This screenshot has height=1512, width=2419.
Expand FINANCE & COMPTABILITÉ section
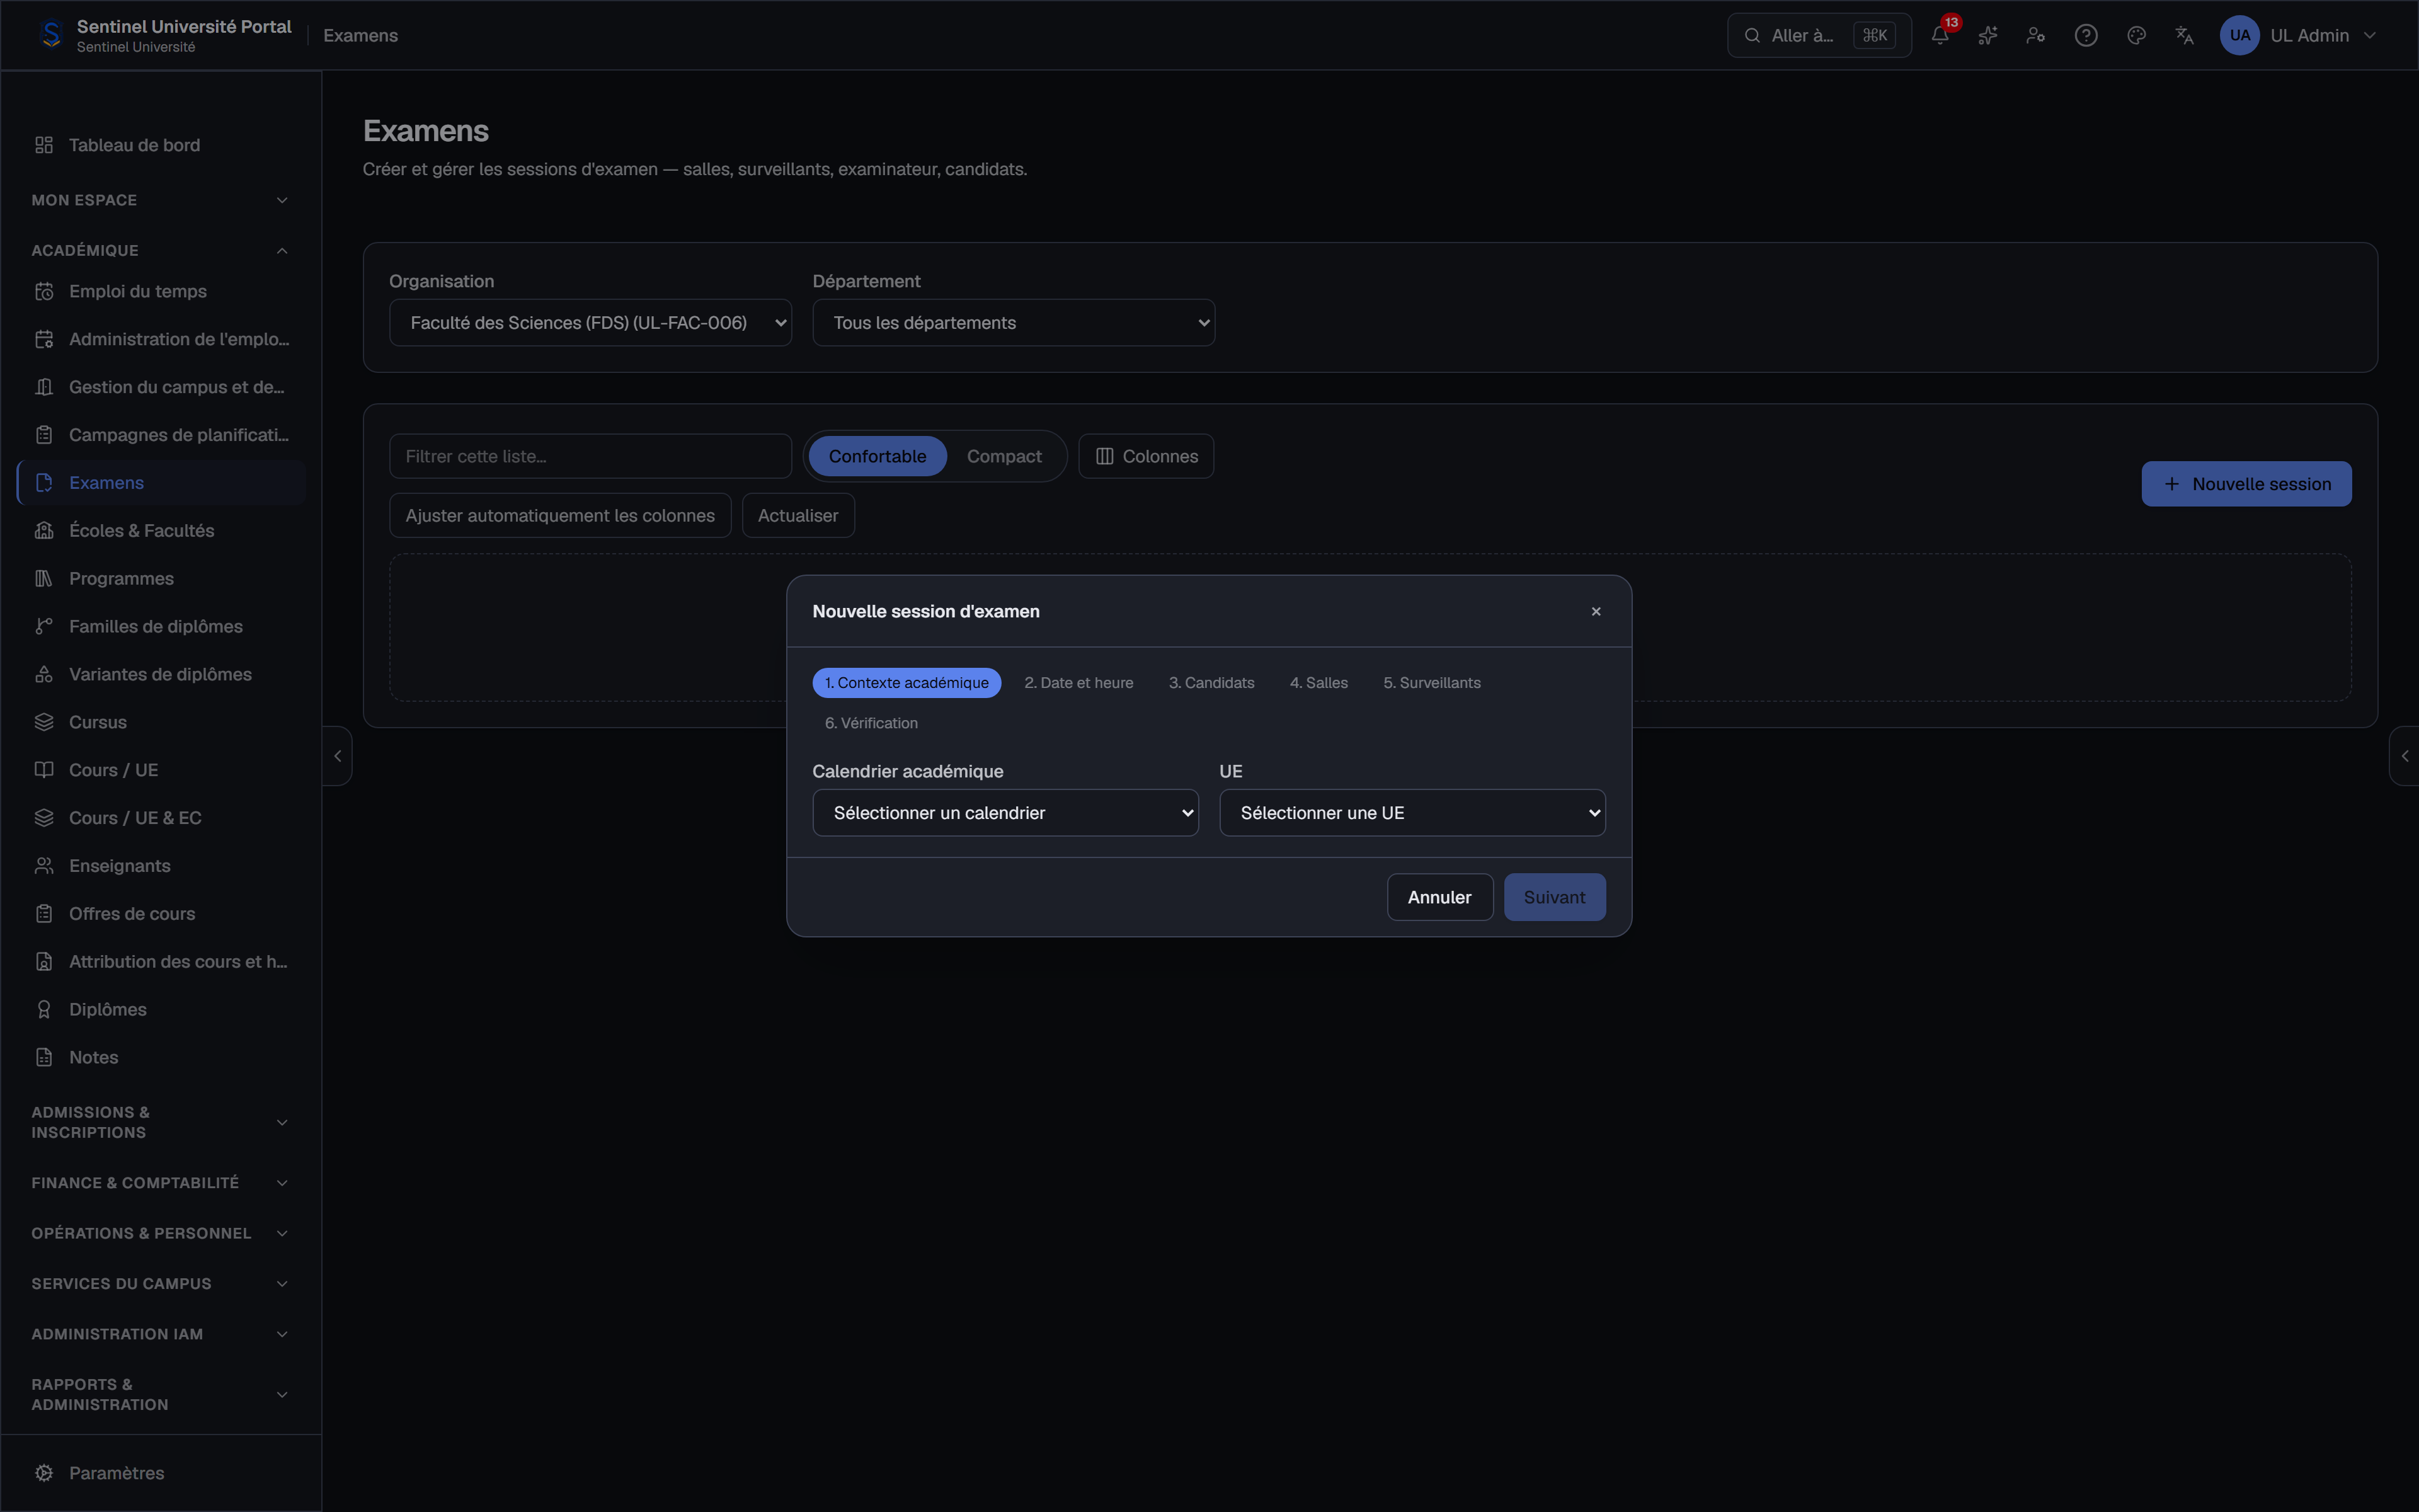pos(161,1183)
